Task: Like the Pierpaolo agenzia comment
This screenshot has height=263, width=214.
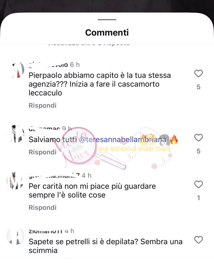Action: point(198,74)
